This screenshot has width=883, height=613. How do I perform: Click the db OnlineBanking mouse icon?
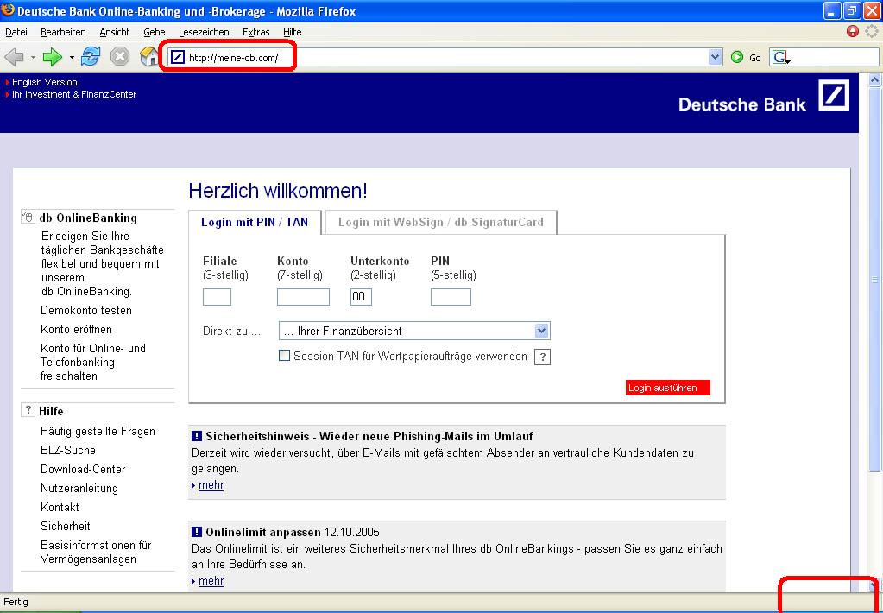coord(28,217)
